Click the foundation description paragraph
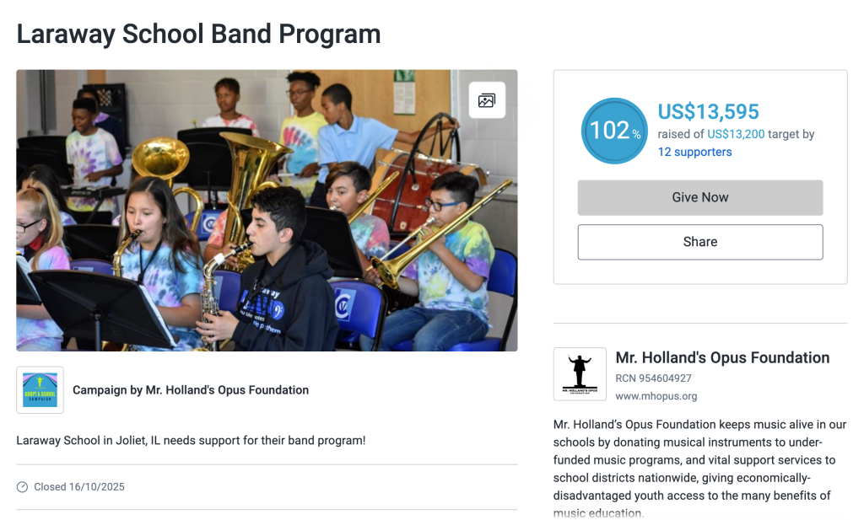The height and width of the screenshot is (520, 864). tap(699, 469)
